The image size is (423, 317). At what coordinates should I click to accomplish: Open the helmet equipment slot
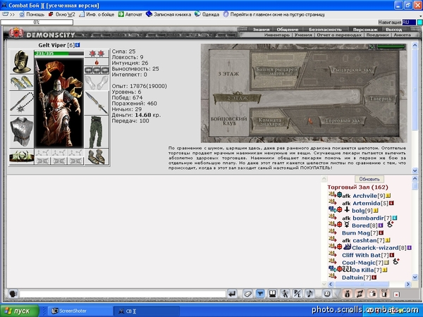tap(22, 62)
